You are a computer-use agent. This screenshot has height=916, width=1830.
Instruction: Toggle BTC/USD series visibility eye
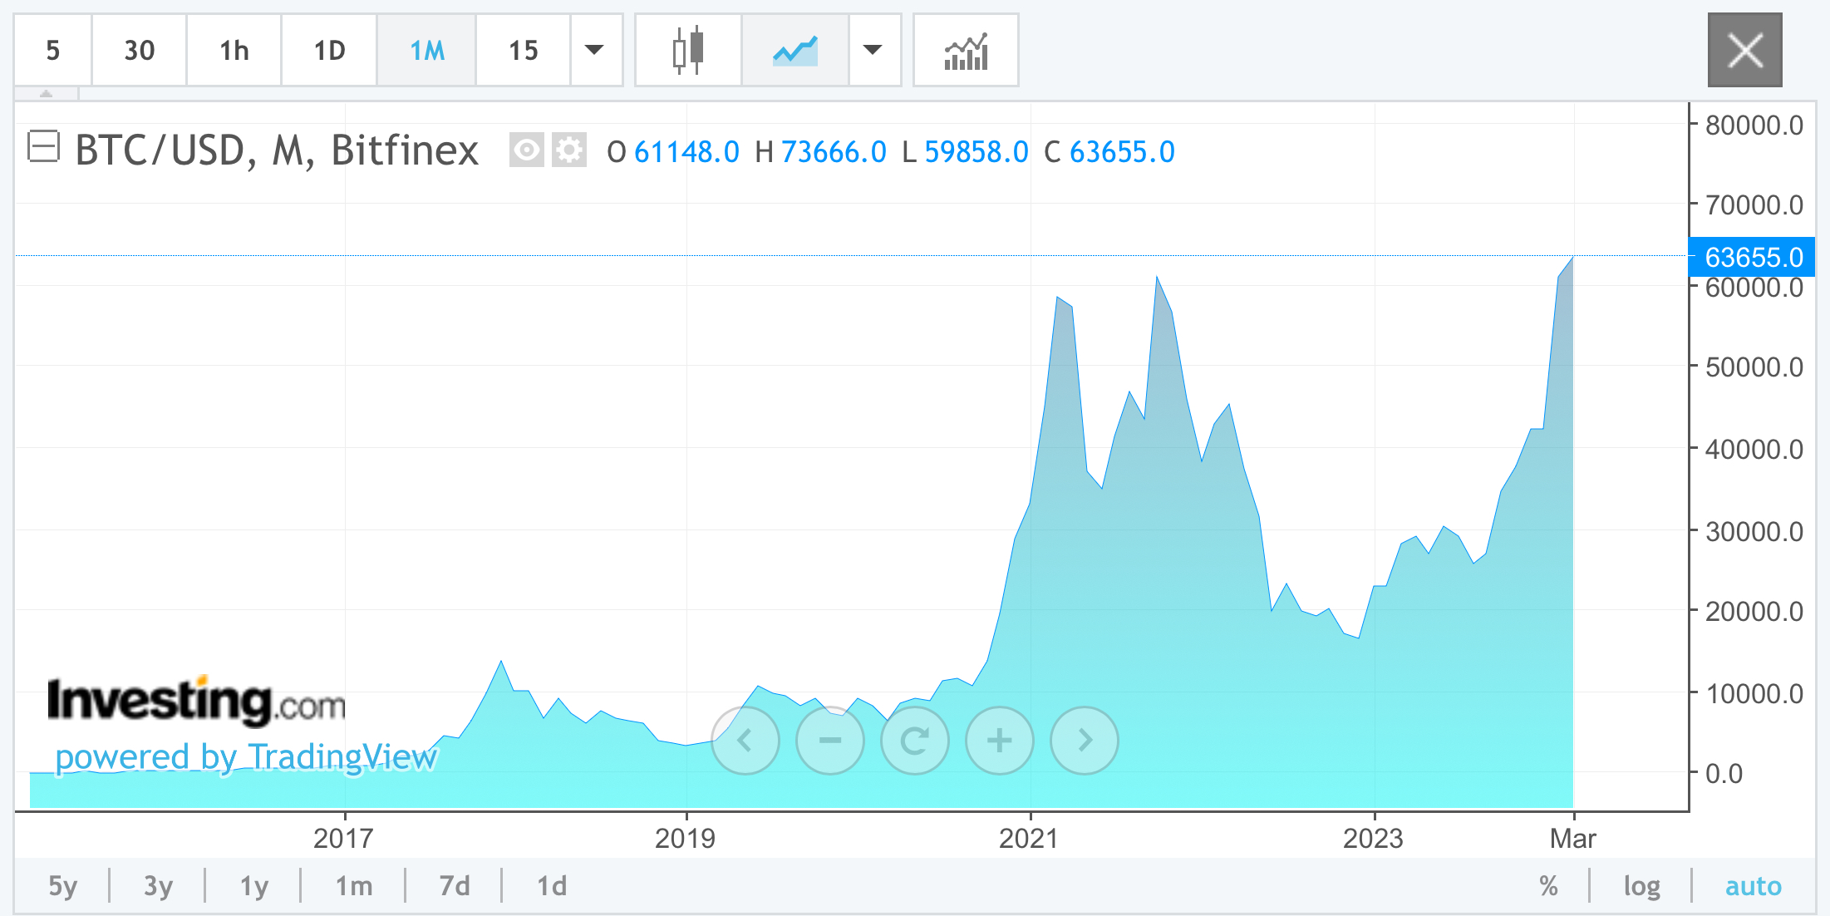tap(526, 150)
